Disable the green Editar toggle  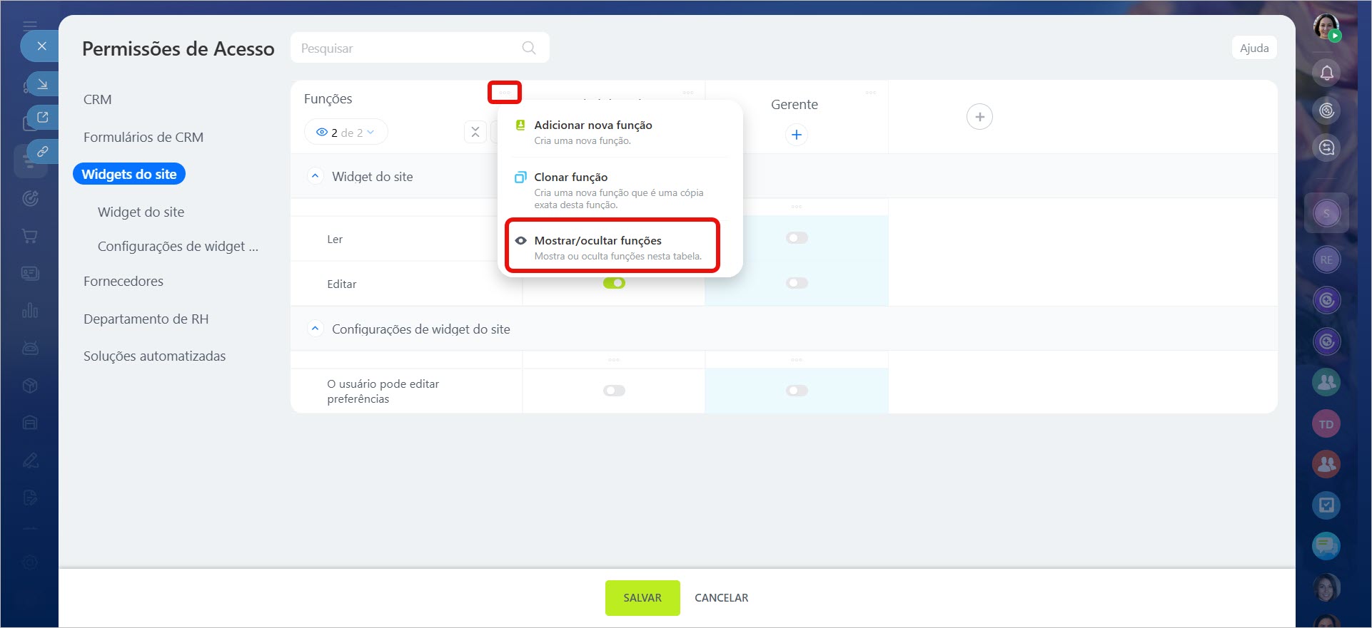[x=614, y=283]
